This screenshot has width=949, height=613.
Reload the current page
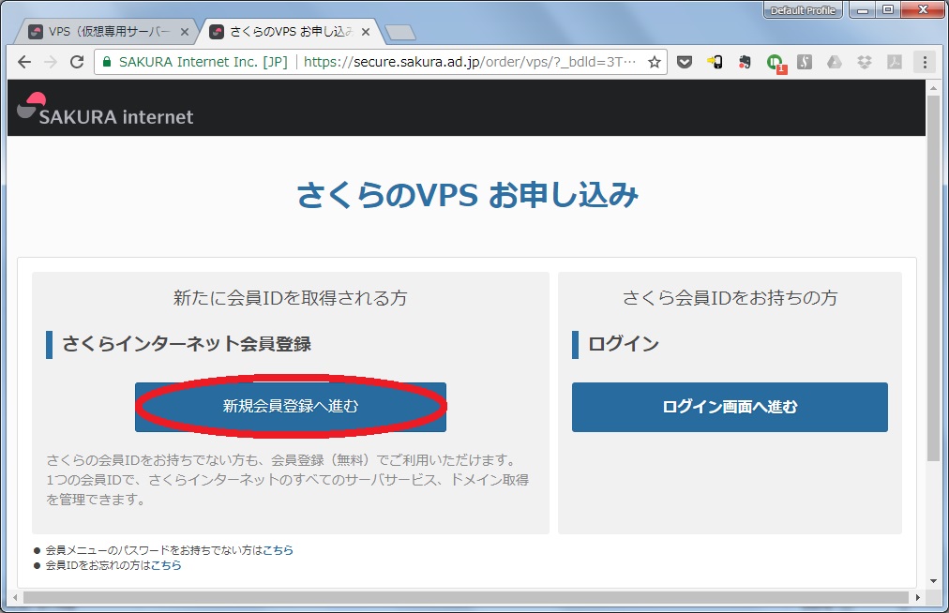[x=77, y=62]
